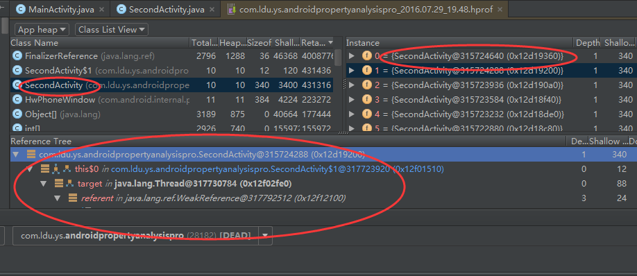
Task: Sort by the Total count column header
Action: click(204, 42)
